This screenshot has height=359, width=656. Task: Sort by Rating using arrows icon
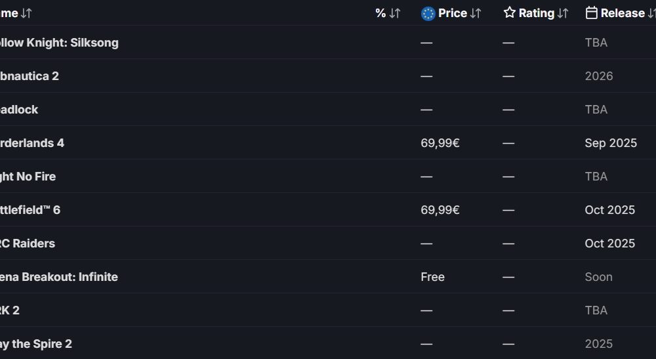563,13
